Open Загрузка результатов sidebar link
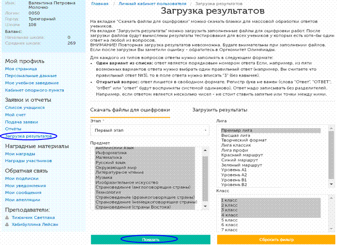 [28, 136]
